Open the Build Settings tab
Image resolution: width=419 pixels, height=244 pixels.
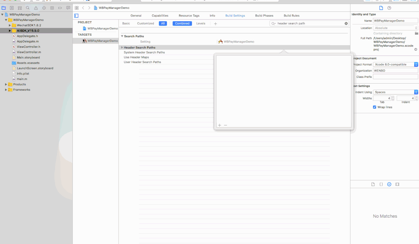tap(235, 16)
